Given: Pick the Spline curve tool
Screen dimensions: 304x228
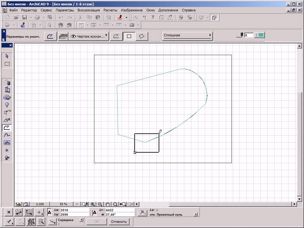Looking at the screenshot, I should pos(7,135).
